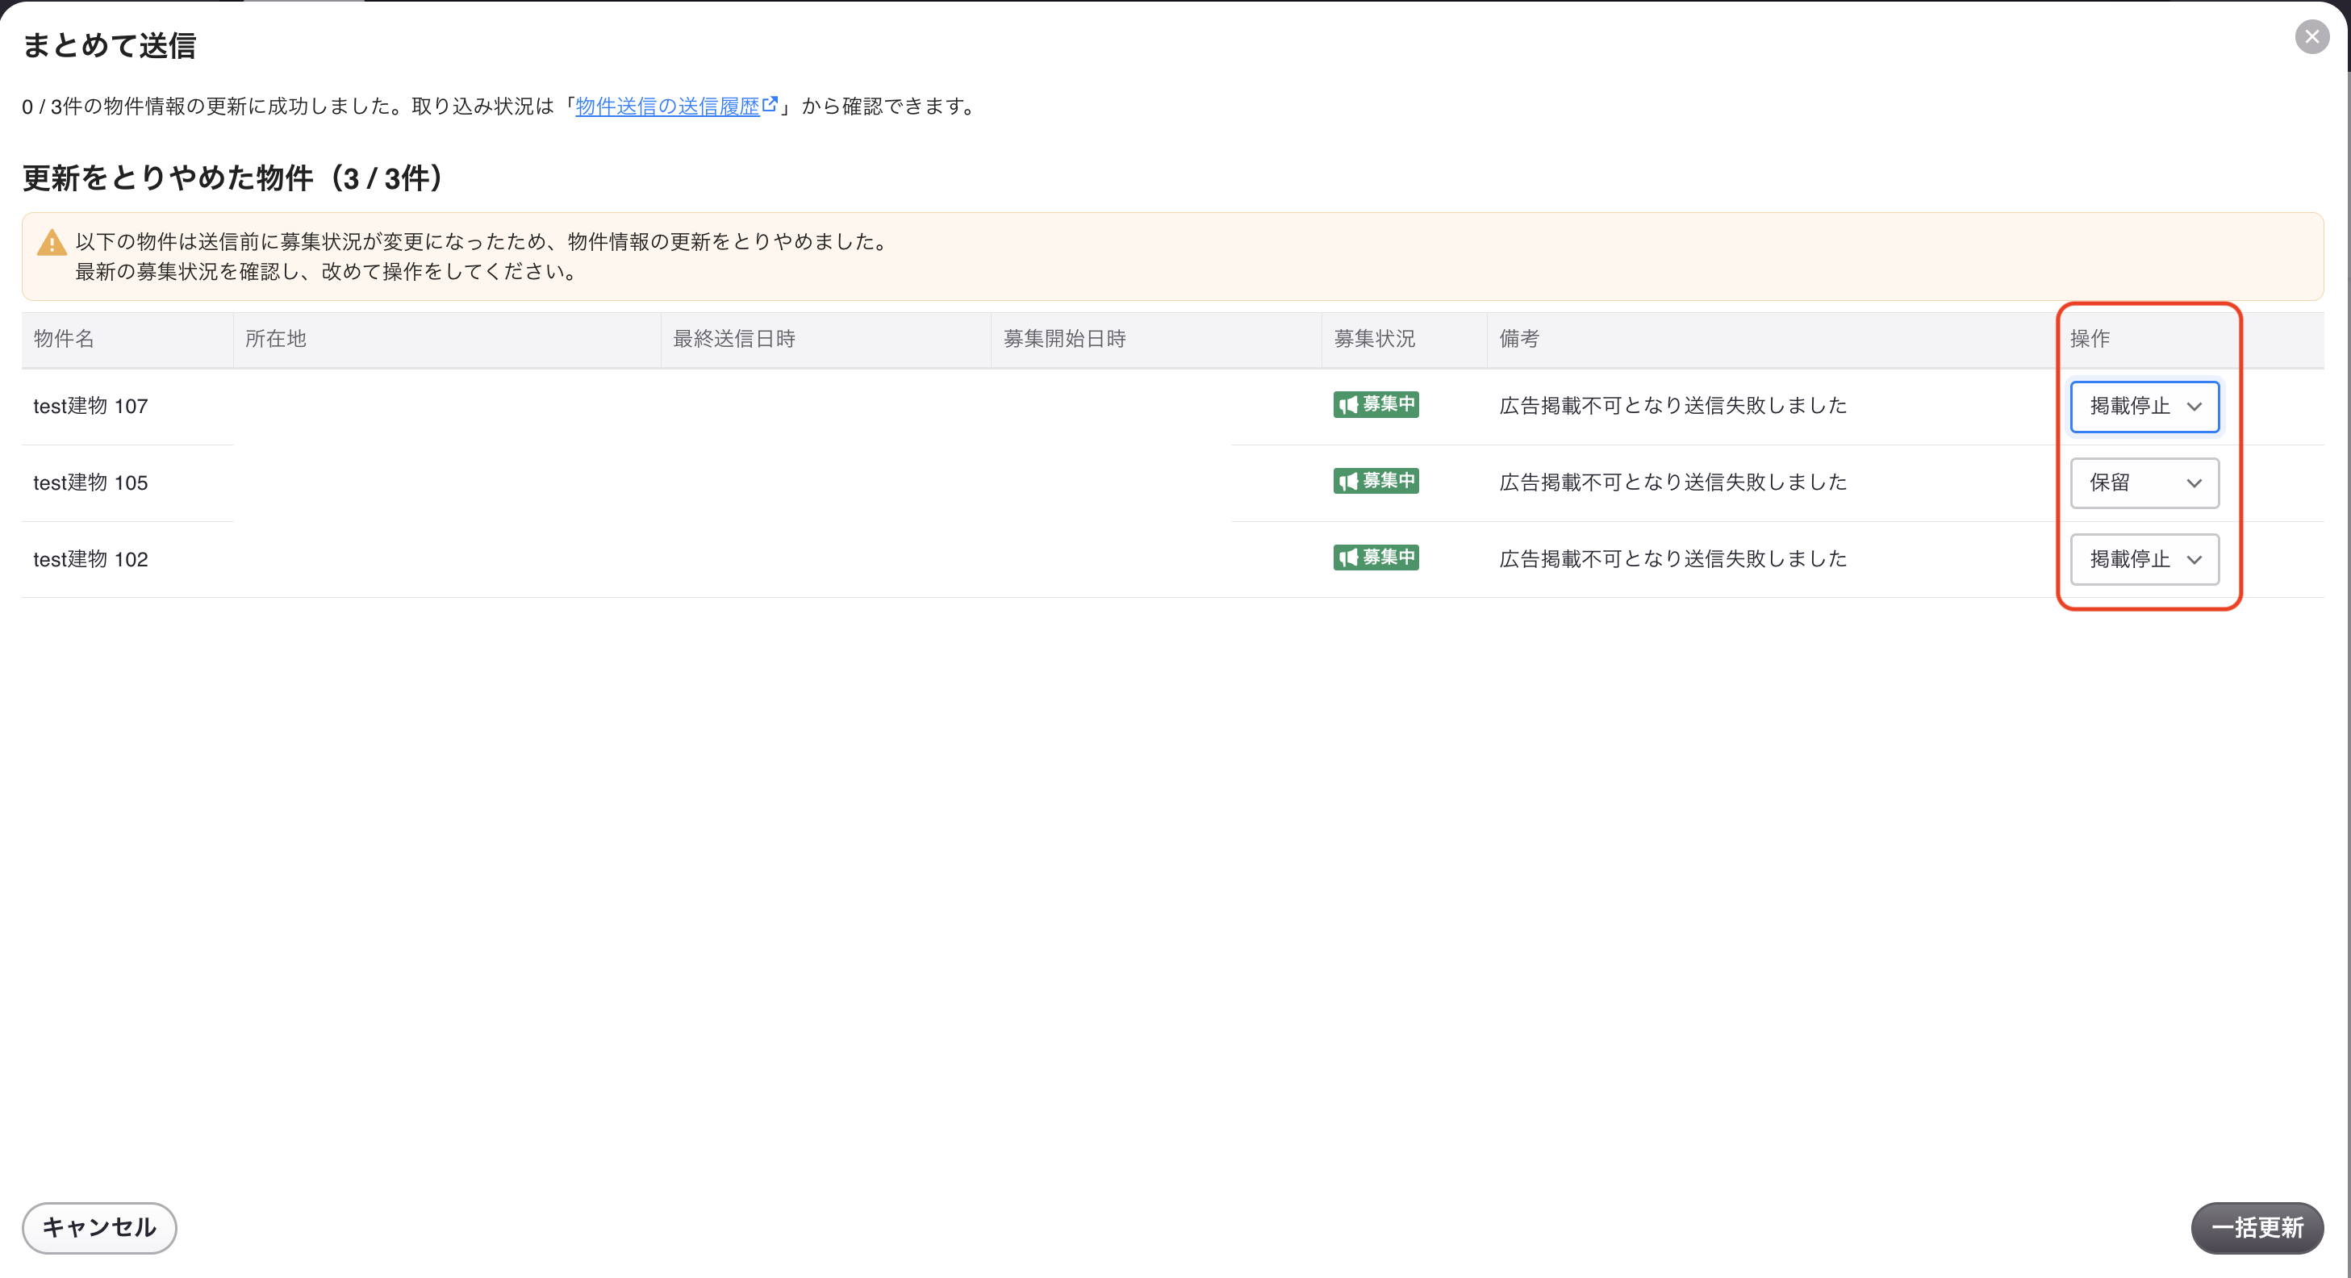The height and width of the screenshot is (1278, 2351).
Task: Select the test建物 105 property name
Action: tap(90, 483)
